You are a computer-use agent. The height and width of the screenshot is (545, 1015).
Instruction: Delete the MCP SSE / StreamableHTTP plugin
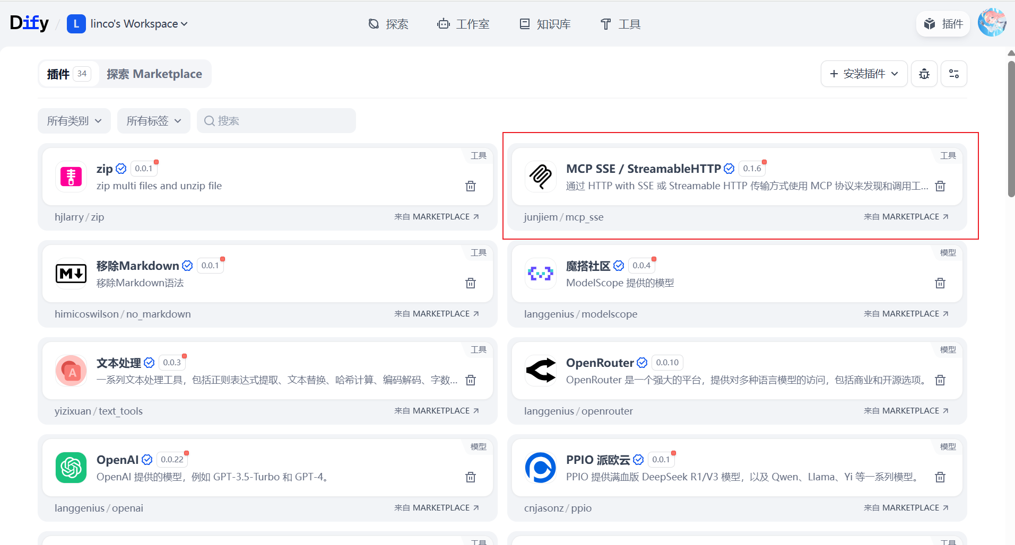pos(940,186)
